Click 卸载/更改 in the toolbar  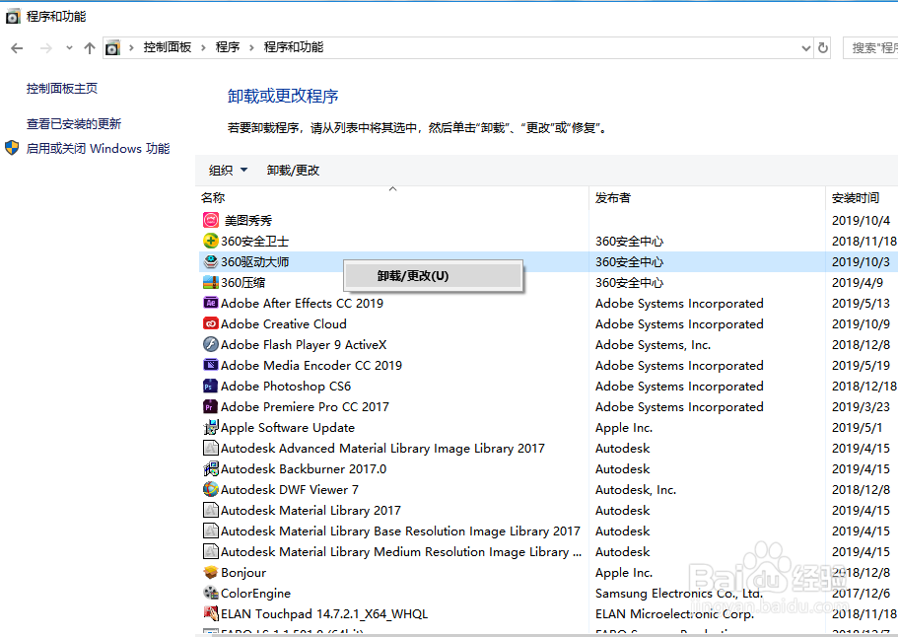click(x=293, y=171)
